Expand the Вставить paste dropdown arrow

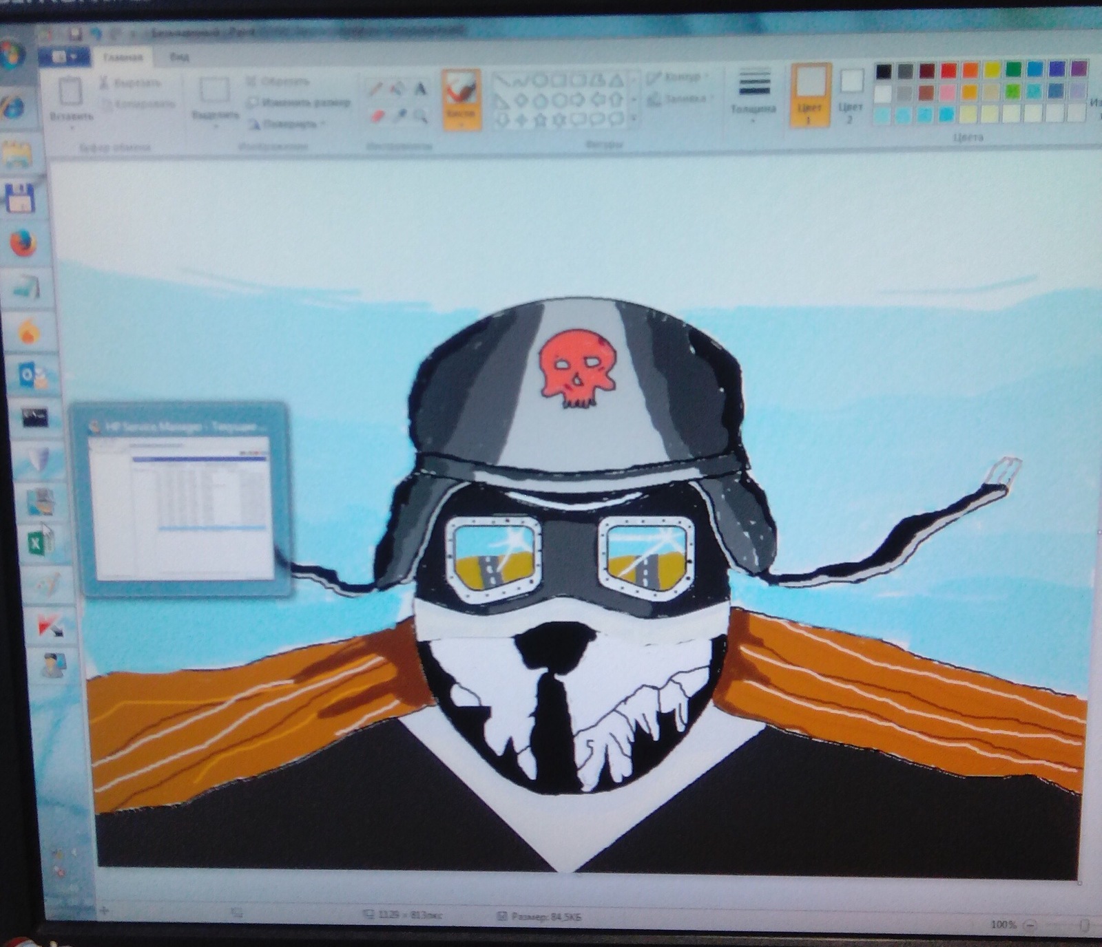click(x=71, y=127)
